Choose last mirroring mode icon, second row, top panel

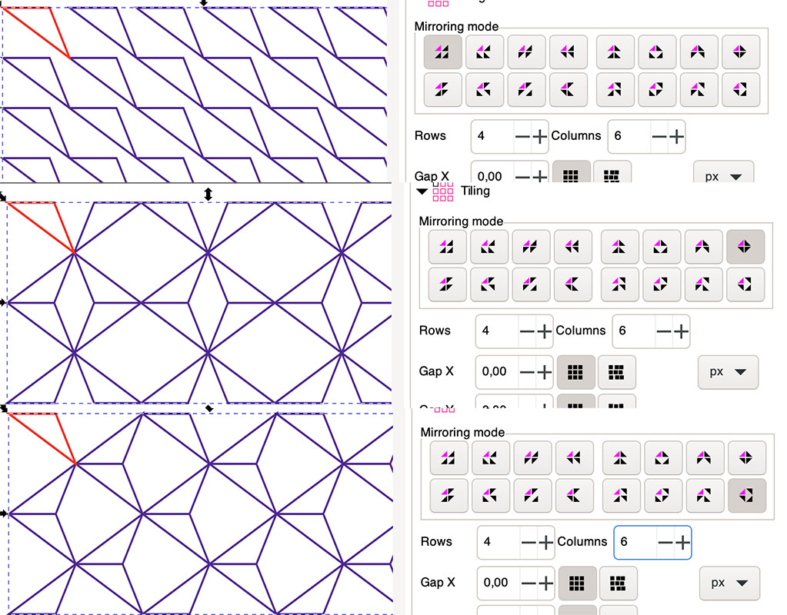(740, 90)
